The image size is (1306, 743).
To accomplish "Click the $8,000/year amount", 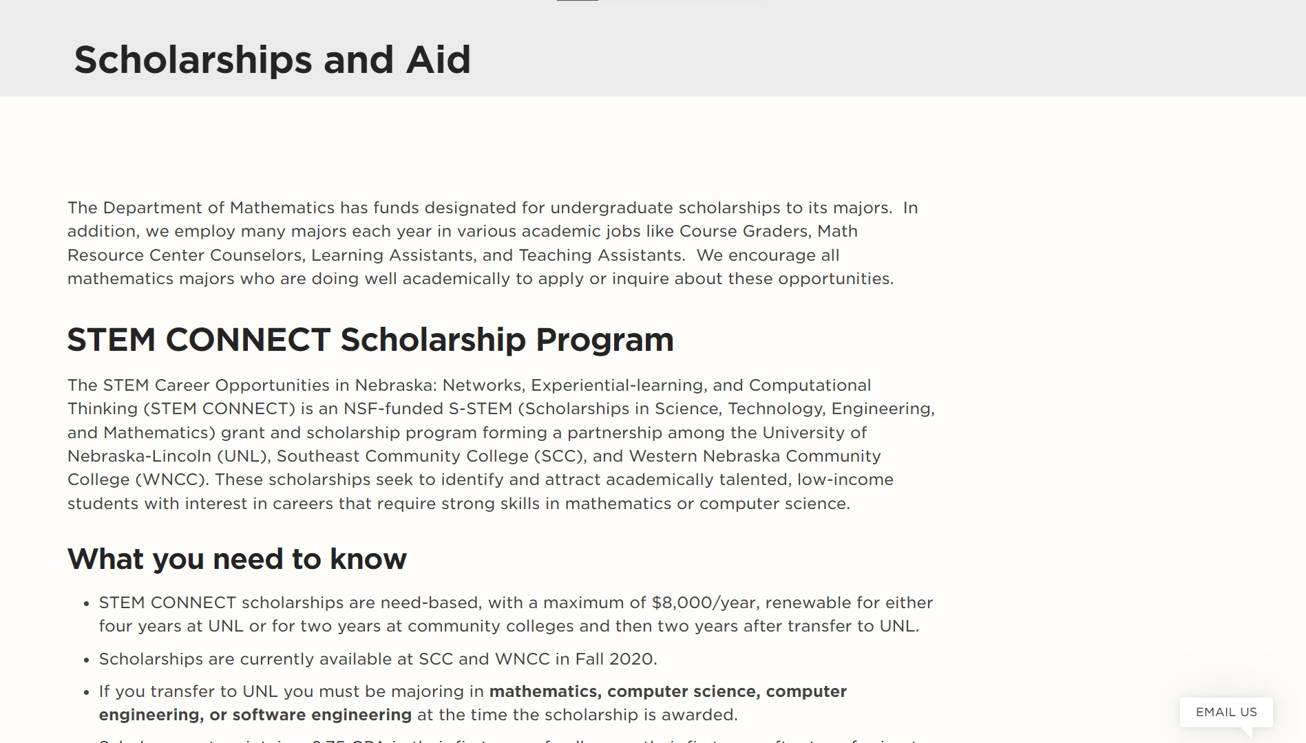I will pos(705,603).
